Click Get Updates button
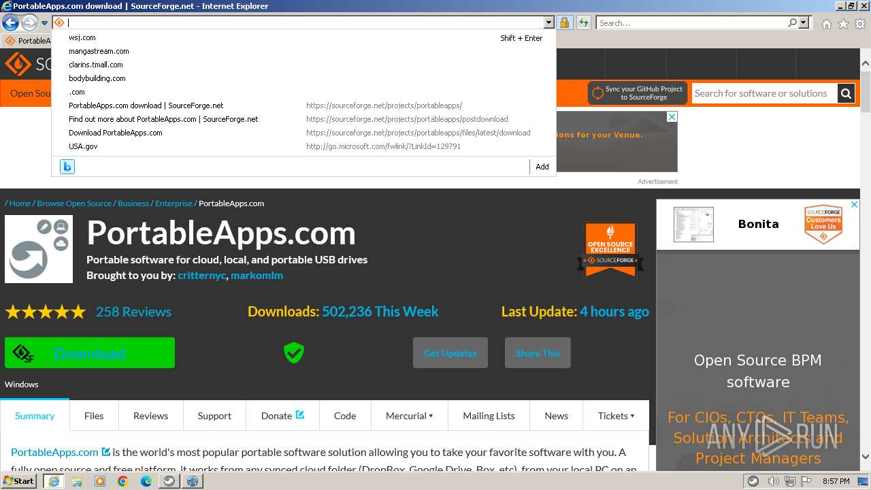 click(450, 353)
